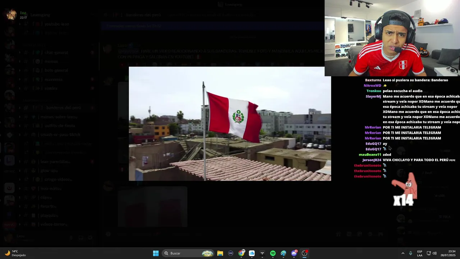The width and height of the screenshot is (460, 259).
Task: Open the economia channel
Action: (x=54, y=79)
